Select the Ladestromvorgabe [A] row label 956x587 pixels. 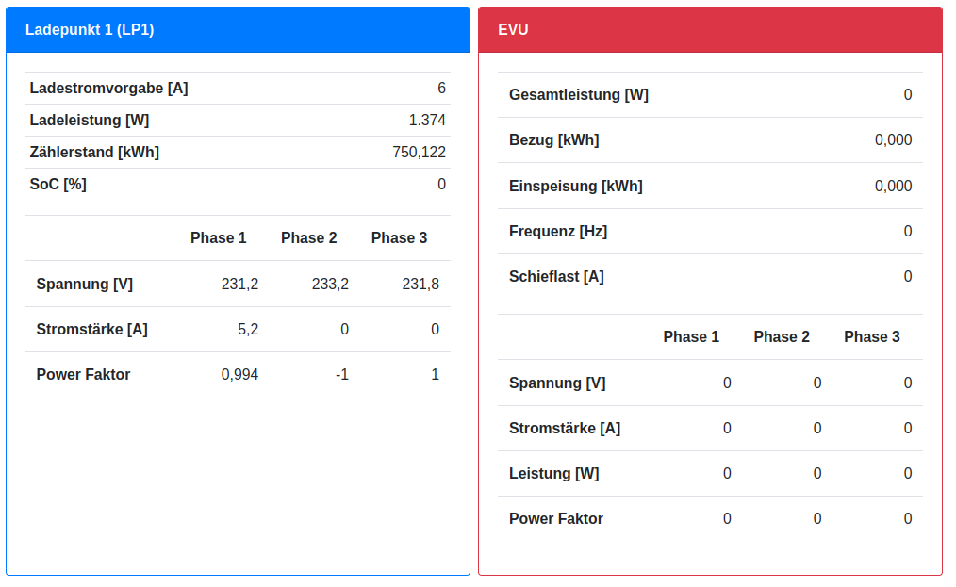click(108, 89)
